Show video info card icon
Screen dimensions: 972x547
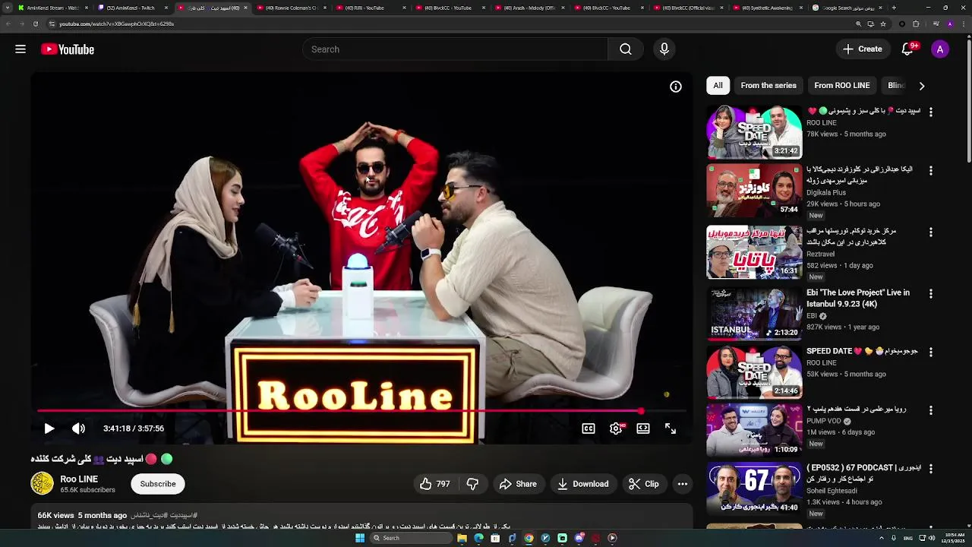(675, 87)
